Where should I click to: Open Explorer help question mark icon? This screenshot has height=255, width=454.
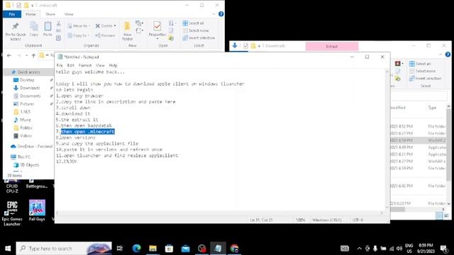coord(221,14)
